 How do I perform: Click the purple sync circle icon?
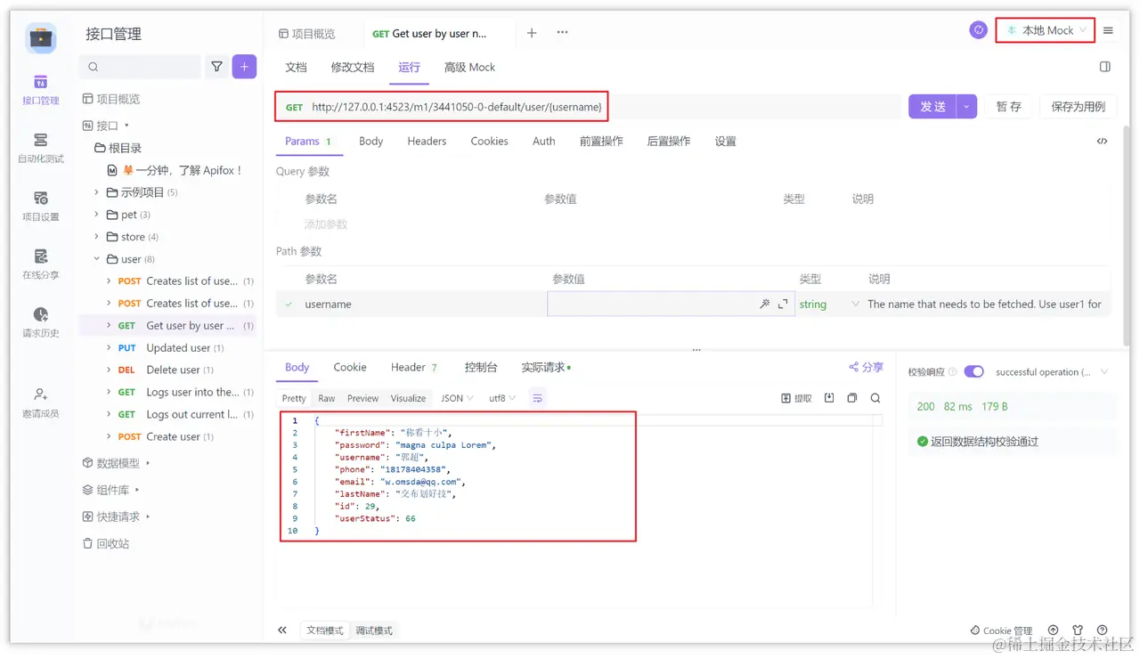[x=979, y=30]
